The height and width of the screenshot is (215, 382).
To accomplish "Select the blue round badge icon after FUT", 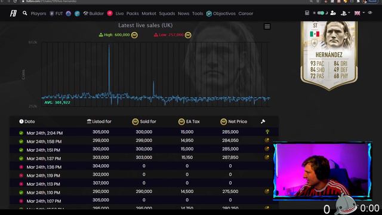I will pos(69,14).
